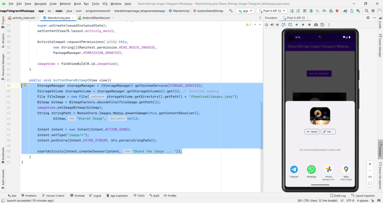Click the emulator volume up icon
The height and width of the screenshot is (203, 383).
point(272,25)
